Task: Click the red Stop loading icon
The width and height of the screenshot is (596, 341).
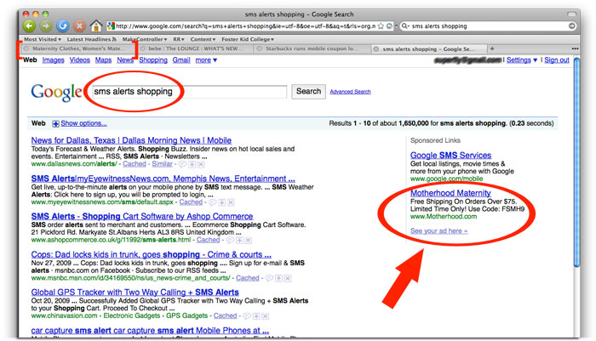Action: click(79, 26)
